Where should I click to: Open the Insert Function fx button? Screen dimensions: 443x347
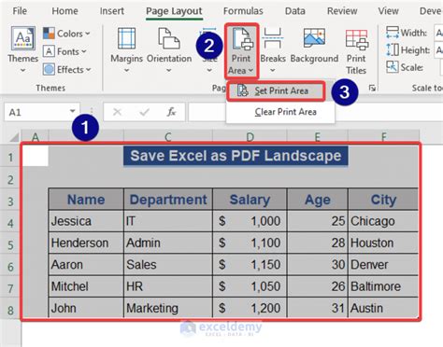pyautogui.click(x=171, y=112)
